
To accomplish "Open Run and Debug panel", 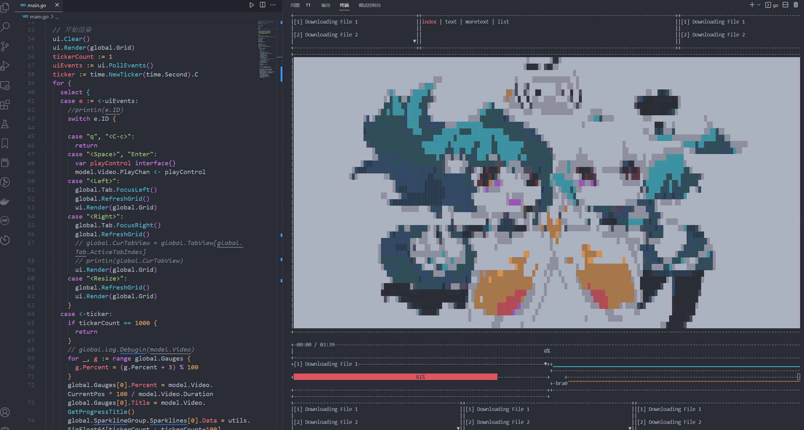I will [5, 66].
